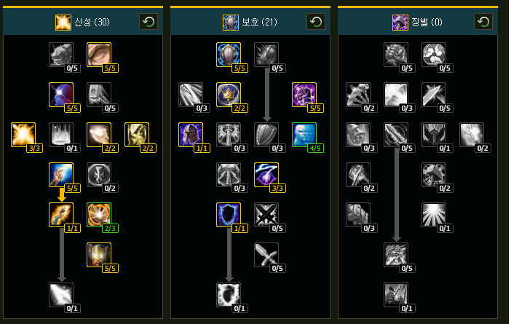Reset the 징벌 (Retribution) talent tree
Image resolution: width=511 pixels, height=324 pixels.
click(x=483, y=22)
